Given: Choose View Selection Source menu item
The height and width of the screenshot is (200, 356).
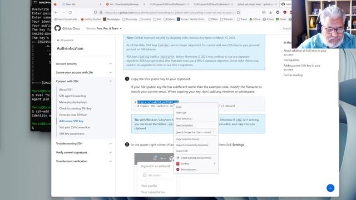Looking at the screenshot, I should pos(196,139).
